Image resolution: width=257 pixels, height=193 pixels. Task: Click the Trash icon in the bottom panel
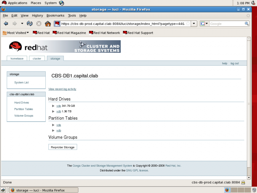point(254,190)
